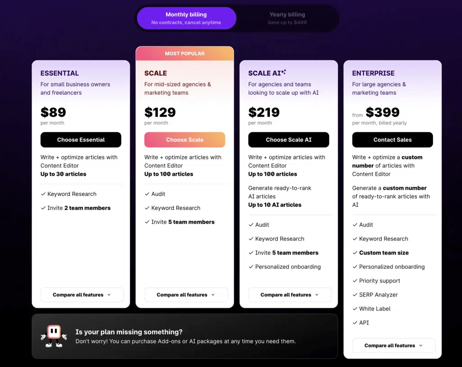
Task: Check the Custom team size feature mark
Action: coord(356,252)
